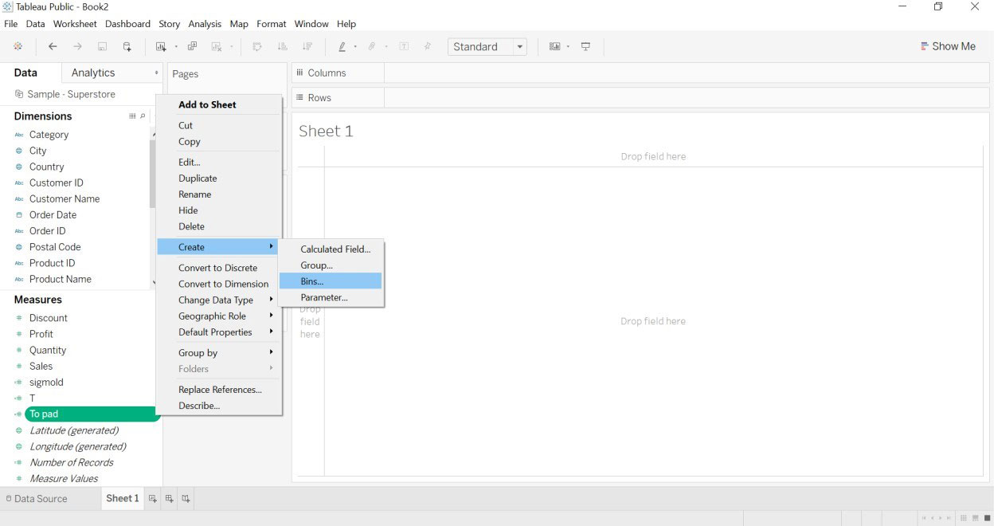Click the Fix Axes pin icon
994x526 pixels.
(x=428, y=47)
